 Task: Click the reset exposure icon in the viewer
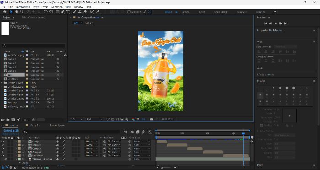pos(138,119)
